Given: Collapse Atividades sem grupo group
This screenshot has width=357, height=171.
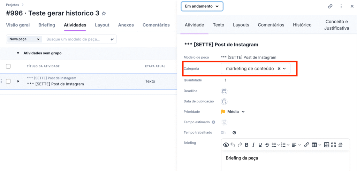Looking at the screenshot, I should tap(18, 53).
